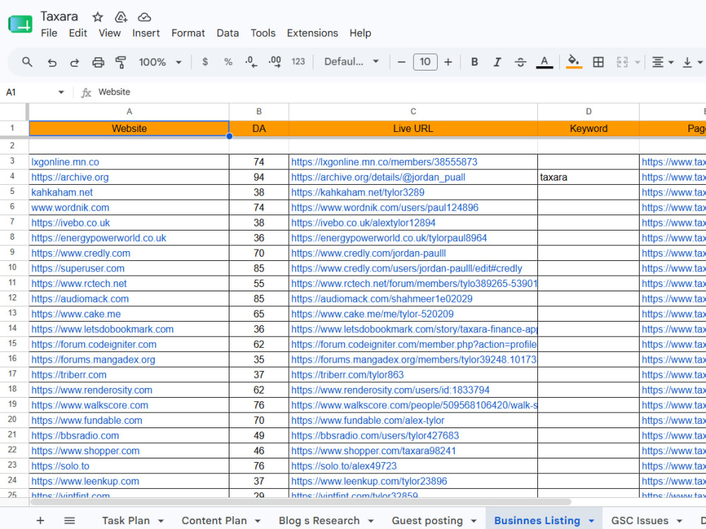Redo the last action

coord(75,62)
